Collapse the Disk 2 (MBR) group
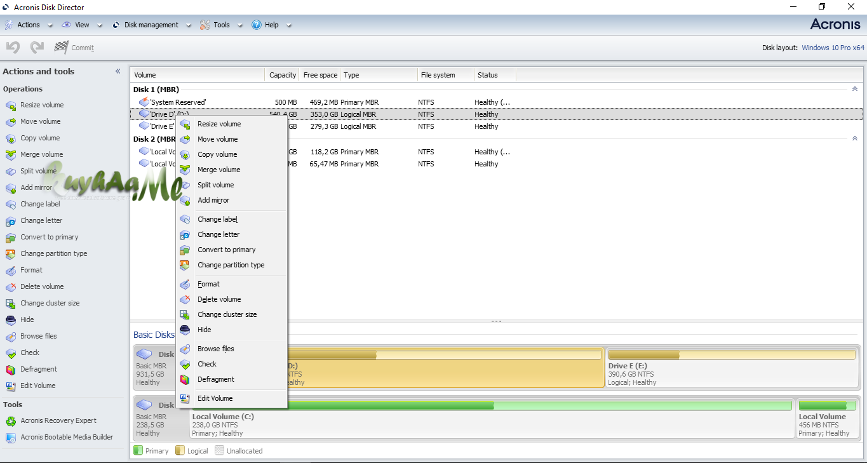Viewport: 867px width, 463px height. (x=854, y=138)
